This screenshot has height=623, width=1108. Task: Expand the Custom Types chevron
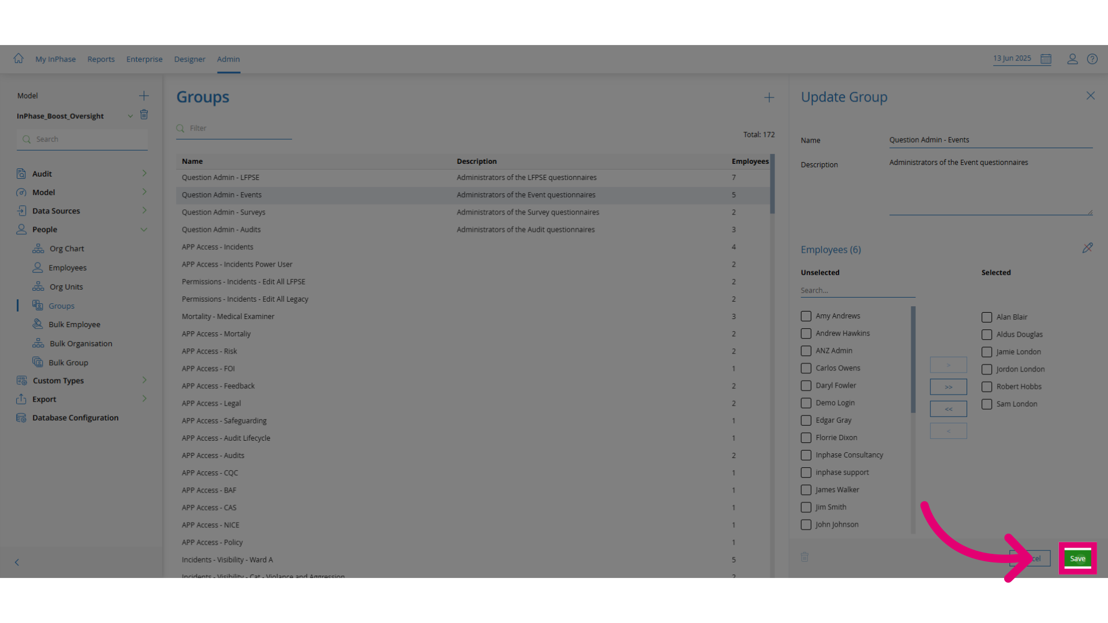pyautogui.click(x=144, y=380)
